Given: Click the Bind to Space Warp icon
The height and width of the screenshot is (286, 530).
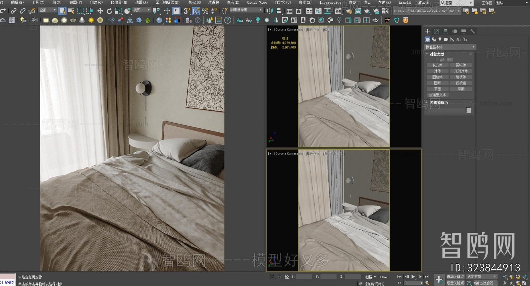Looking at the screenshot, I should 32,11.
